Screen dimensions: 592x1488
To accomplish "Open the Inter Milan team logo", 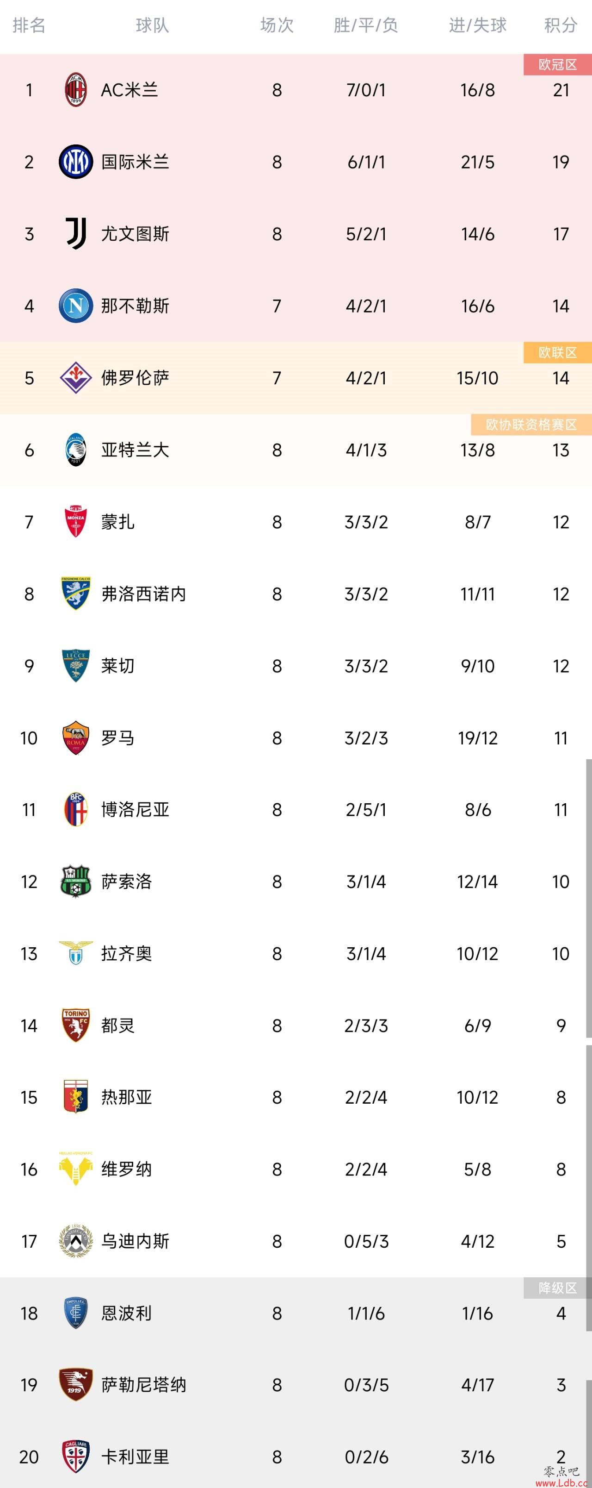I will point(75,162).
